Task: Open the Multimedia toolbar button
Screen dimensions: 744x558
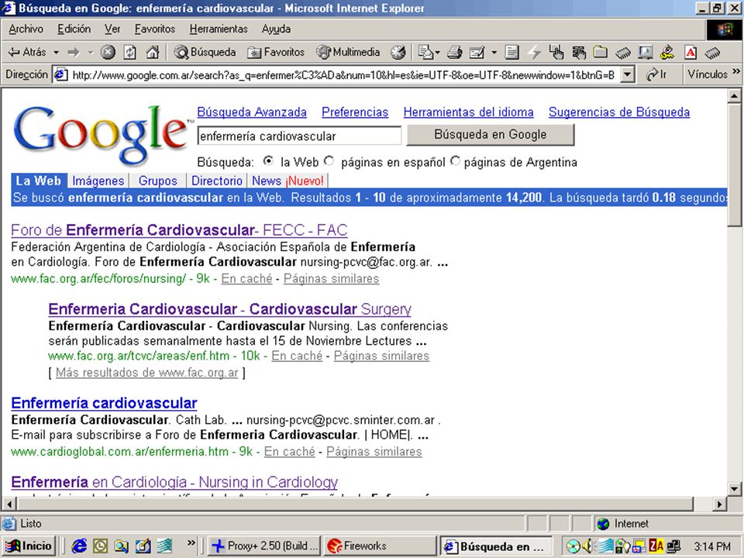Action: coord(348,52)
